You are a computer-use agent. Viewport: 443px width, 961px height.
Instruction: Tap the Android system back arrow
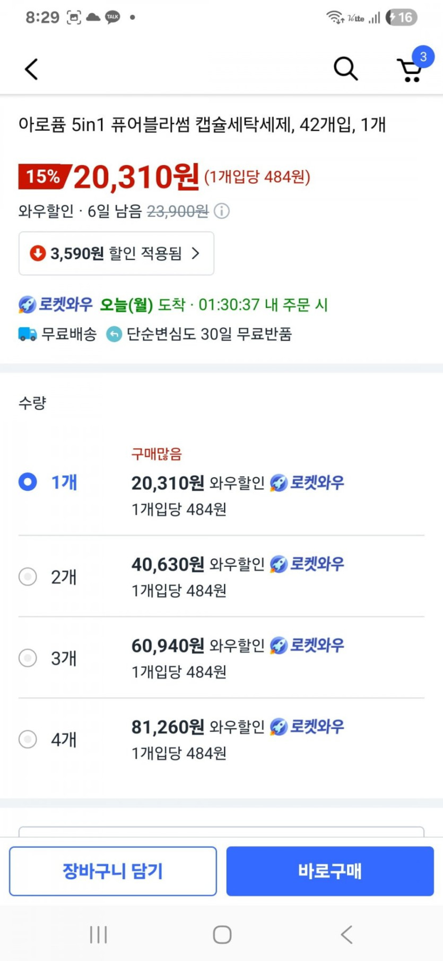(346, 934)
